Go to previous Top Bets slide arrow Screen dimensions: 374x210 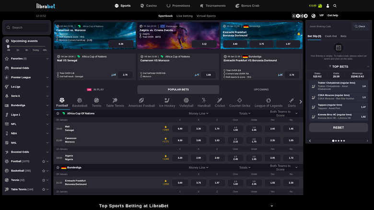(x=310, y=141)
